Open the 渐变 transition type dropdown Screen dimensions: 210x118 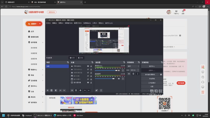click(x=133, y=66)
